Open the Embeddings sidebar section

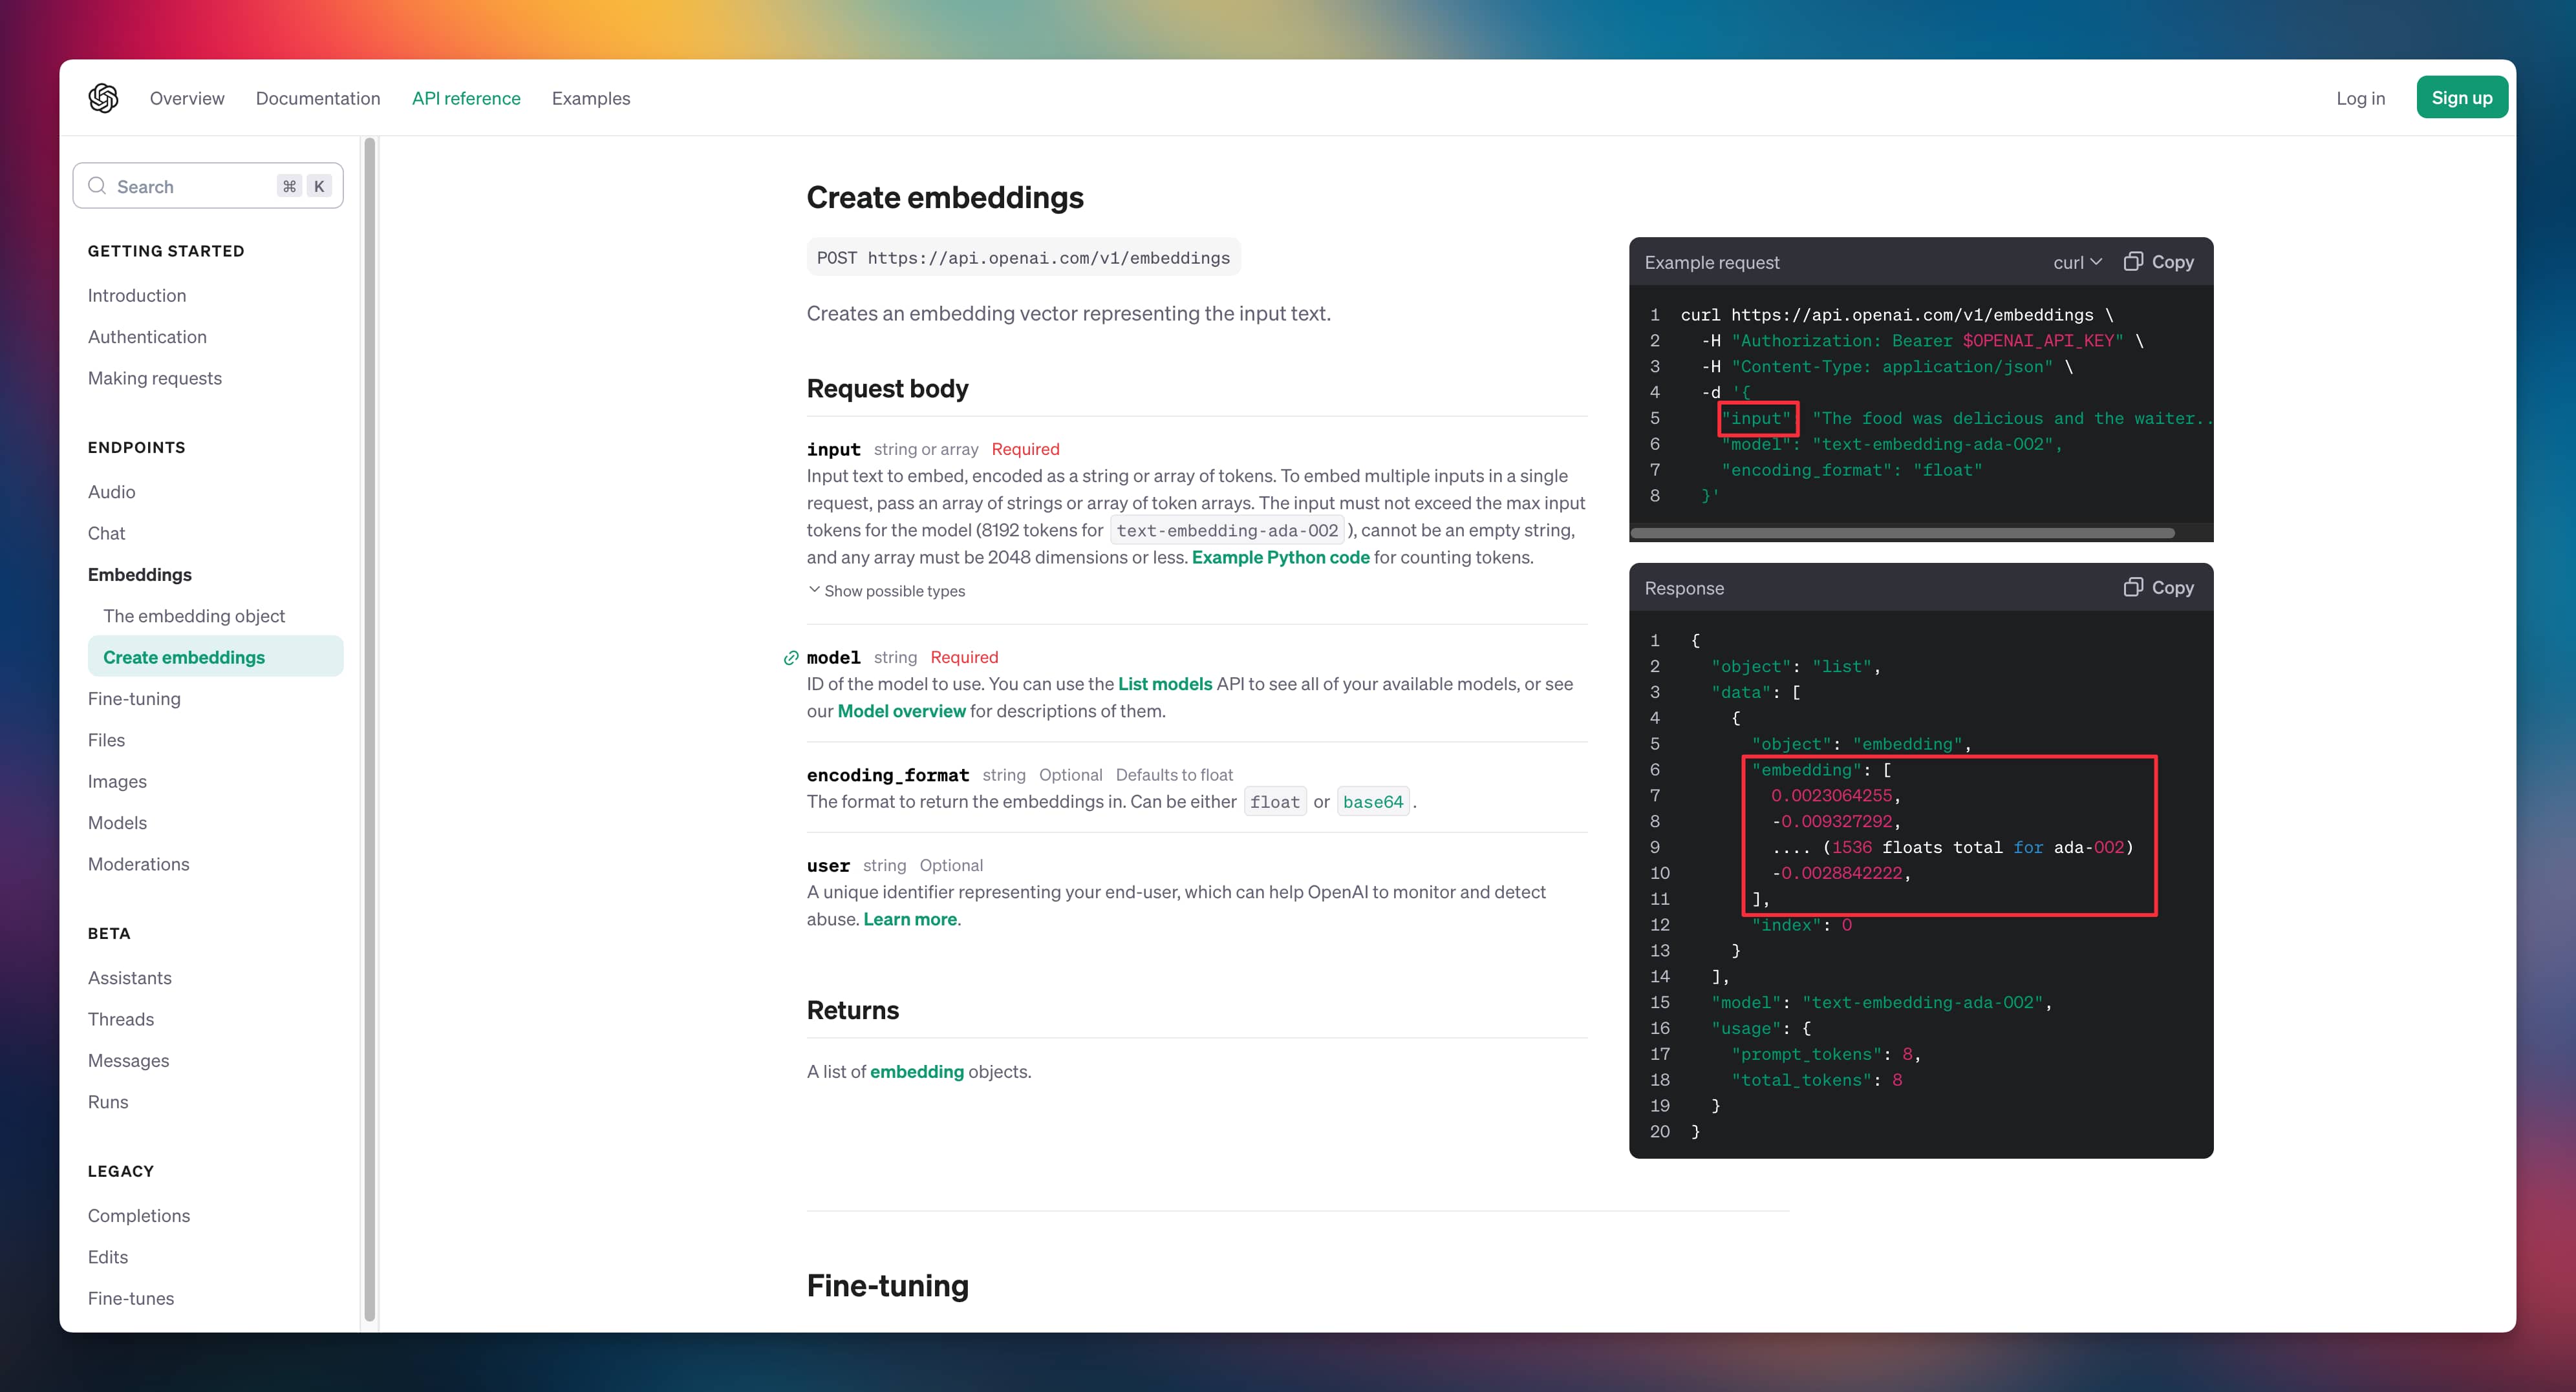[x=139, y=575]
